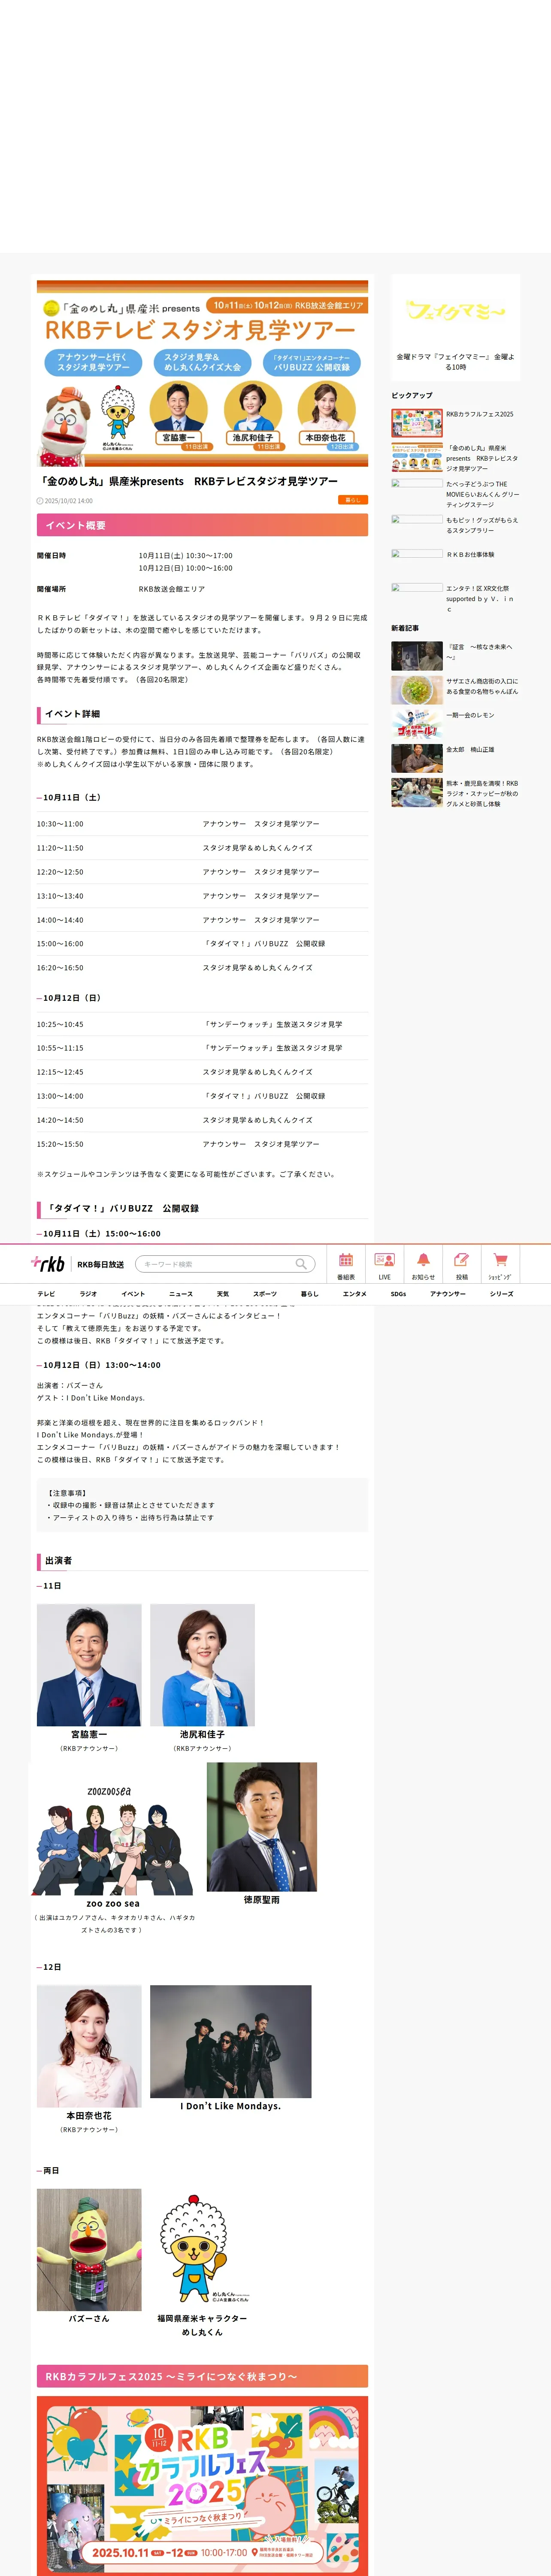551x2576 pixels.
Task: Click the RKBカラフルフェス2025 pickup thumbnail
Action: [x=417, y=423]
